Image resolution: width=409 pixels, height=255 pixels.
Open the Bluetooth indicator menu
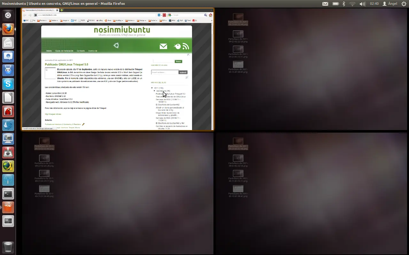344,4
